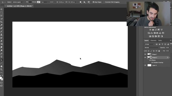Add a Color Balance adjustment

tap(152, 33)
